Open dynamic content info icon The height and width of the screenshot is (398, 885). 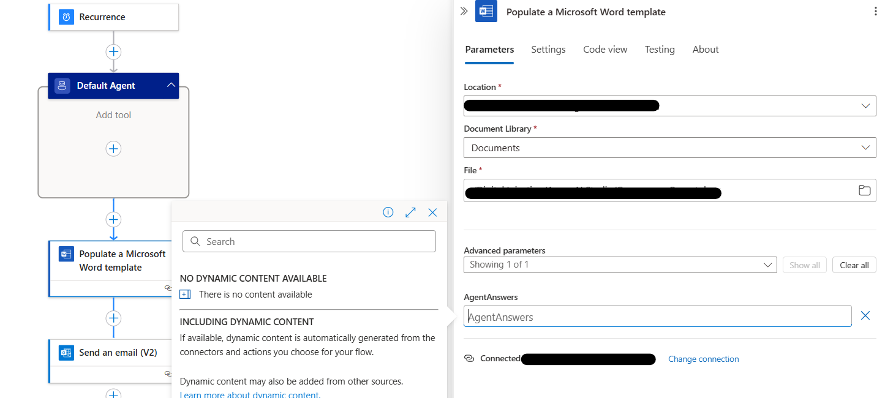[x=388, y=212]
